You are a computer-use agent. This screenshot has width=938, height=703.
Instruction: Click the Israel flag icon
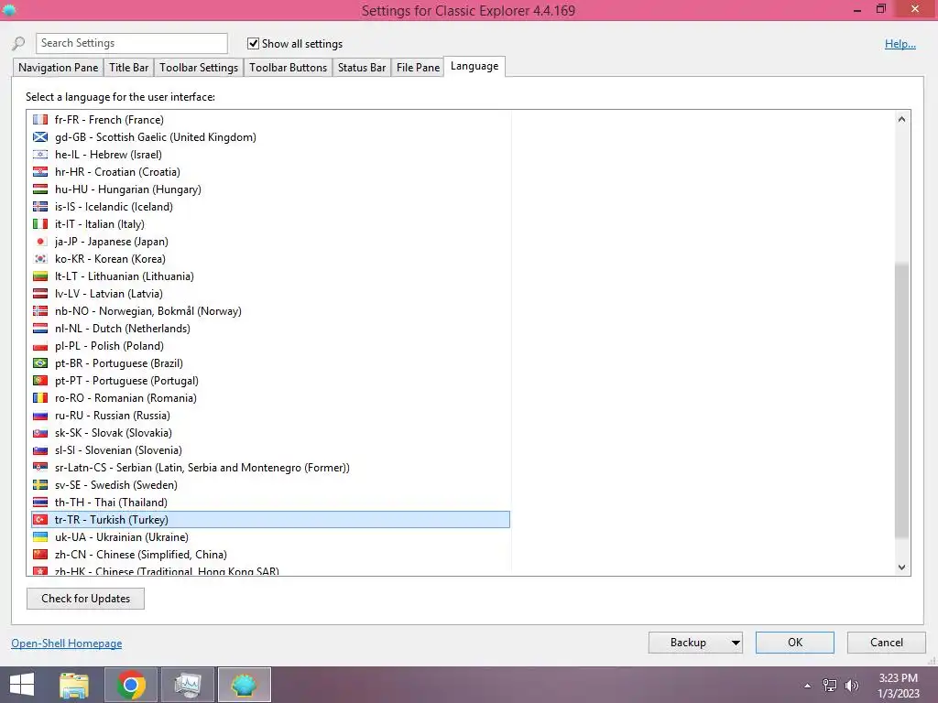(x=40, y=154)
